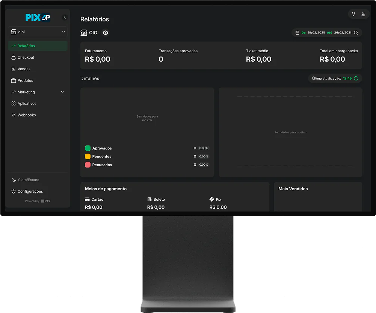Screen dimensions: 376x313
Task: Click the Powered by PAY link
Action: pos(38,201)
